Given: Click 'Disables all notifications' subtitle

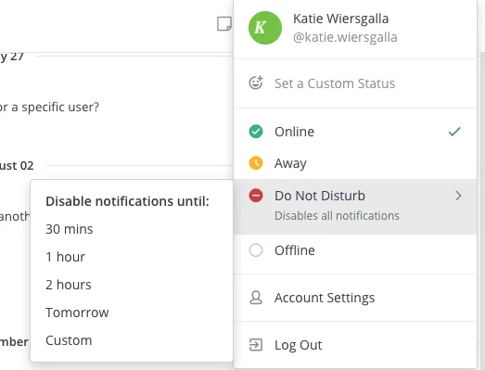Looking at the screenshot, I should coord(337,216).
